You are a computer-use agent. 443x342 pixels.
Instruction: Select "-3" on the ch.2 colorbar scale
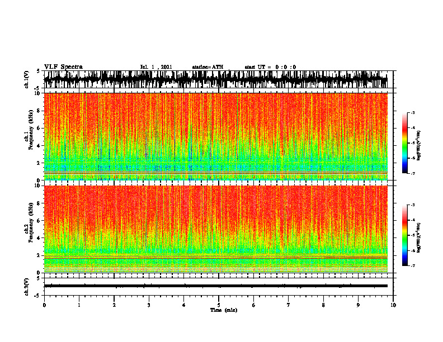413,205
